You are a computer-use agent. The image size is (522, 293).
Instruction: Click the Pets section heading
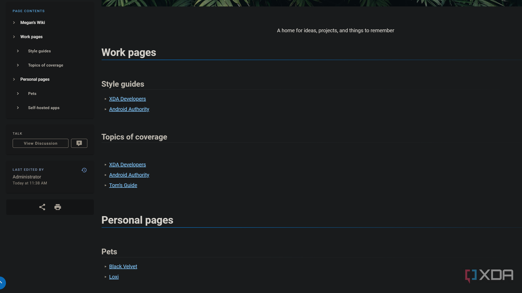click(x=109, y=252)
